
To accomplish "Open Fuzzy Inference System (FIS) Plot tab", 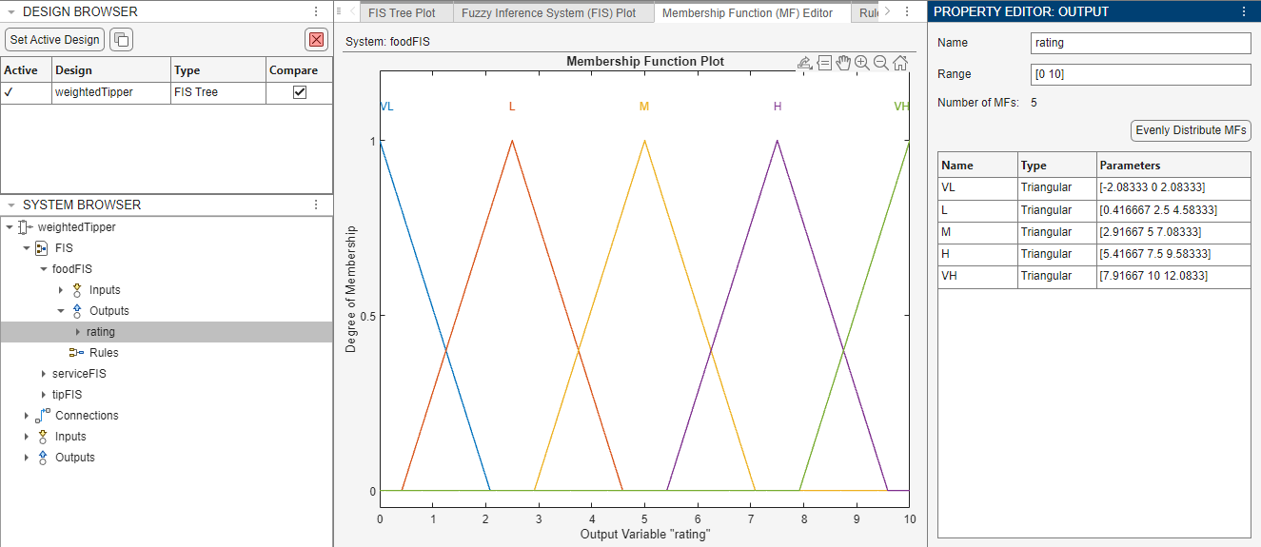I will pos(549,13).
